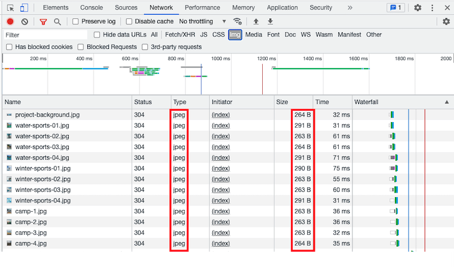
Task: Filter by Font requests
Action: [x=274, y=35]
